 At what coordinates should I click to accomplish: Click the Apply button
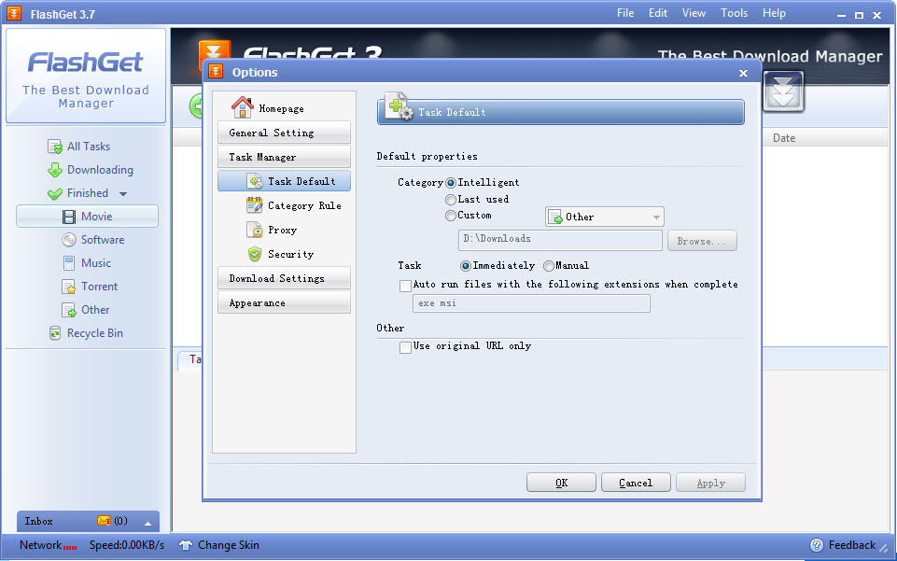710,483
